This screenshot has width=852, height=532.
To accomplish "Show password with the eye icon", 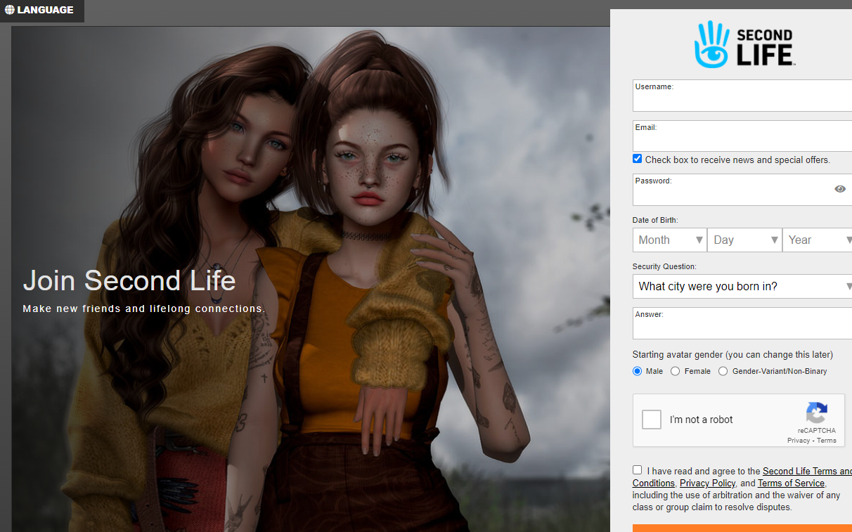I will click(x=840, y=189).
